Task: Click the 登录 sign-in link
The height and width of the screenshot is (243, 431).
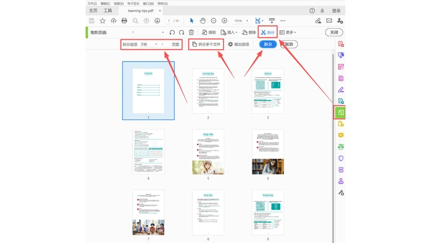Action: click(336, 10)
